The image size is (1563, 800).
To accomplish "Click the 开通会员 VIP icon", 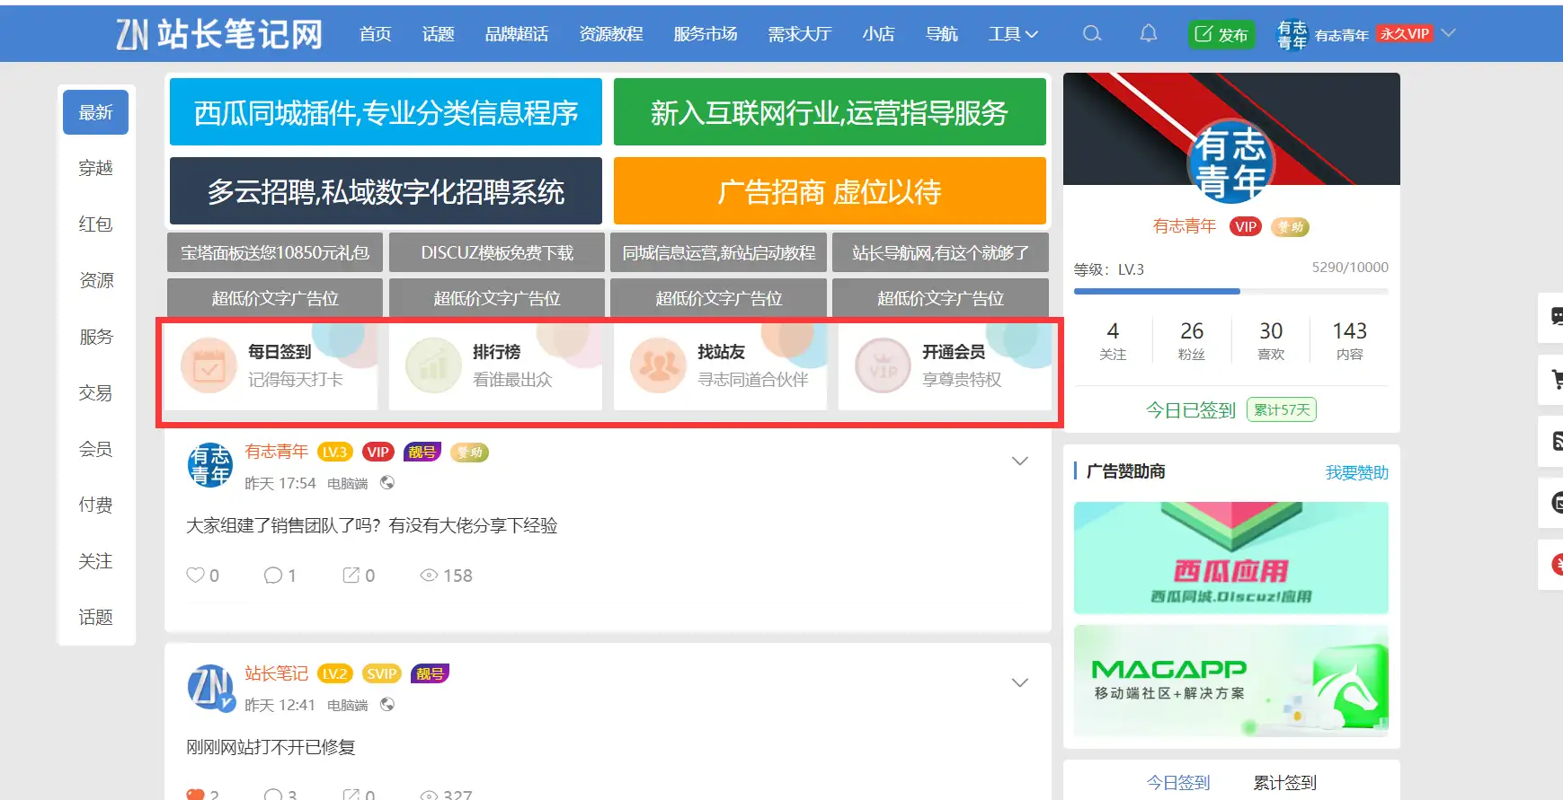I will point(883,365).
